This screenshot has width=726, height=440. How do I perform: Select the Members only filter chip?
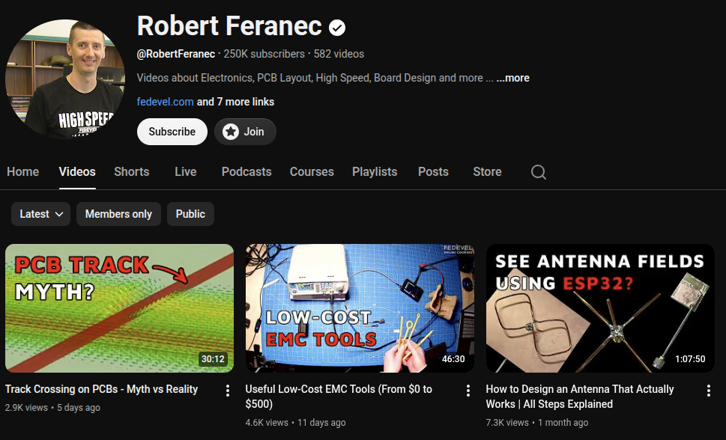(x=118, y=213)
